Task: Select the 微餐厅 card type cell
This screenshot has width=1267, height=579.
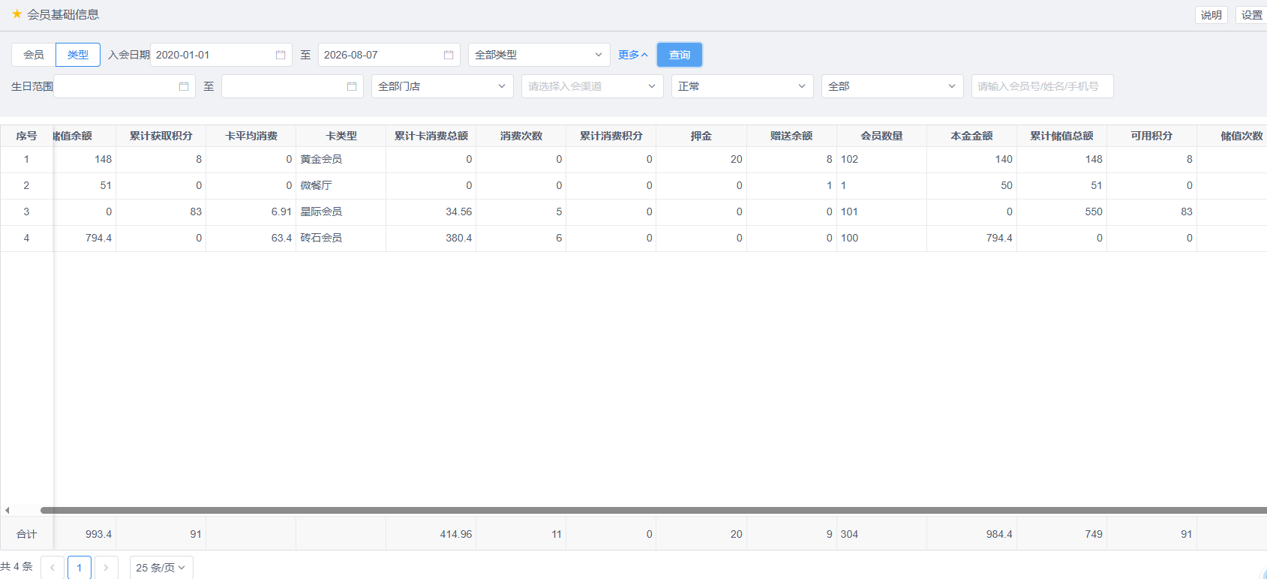Action: click(x=341, y=186)
